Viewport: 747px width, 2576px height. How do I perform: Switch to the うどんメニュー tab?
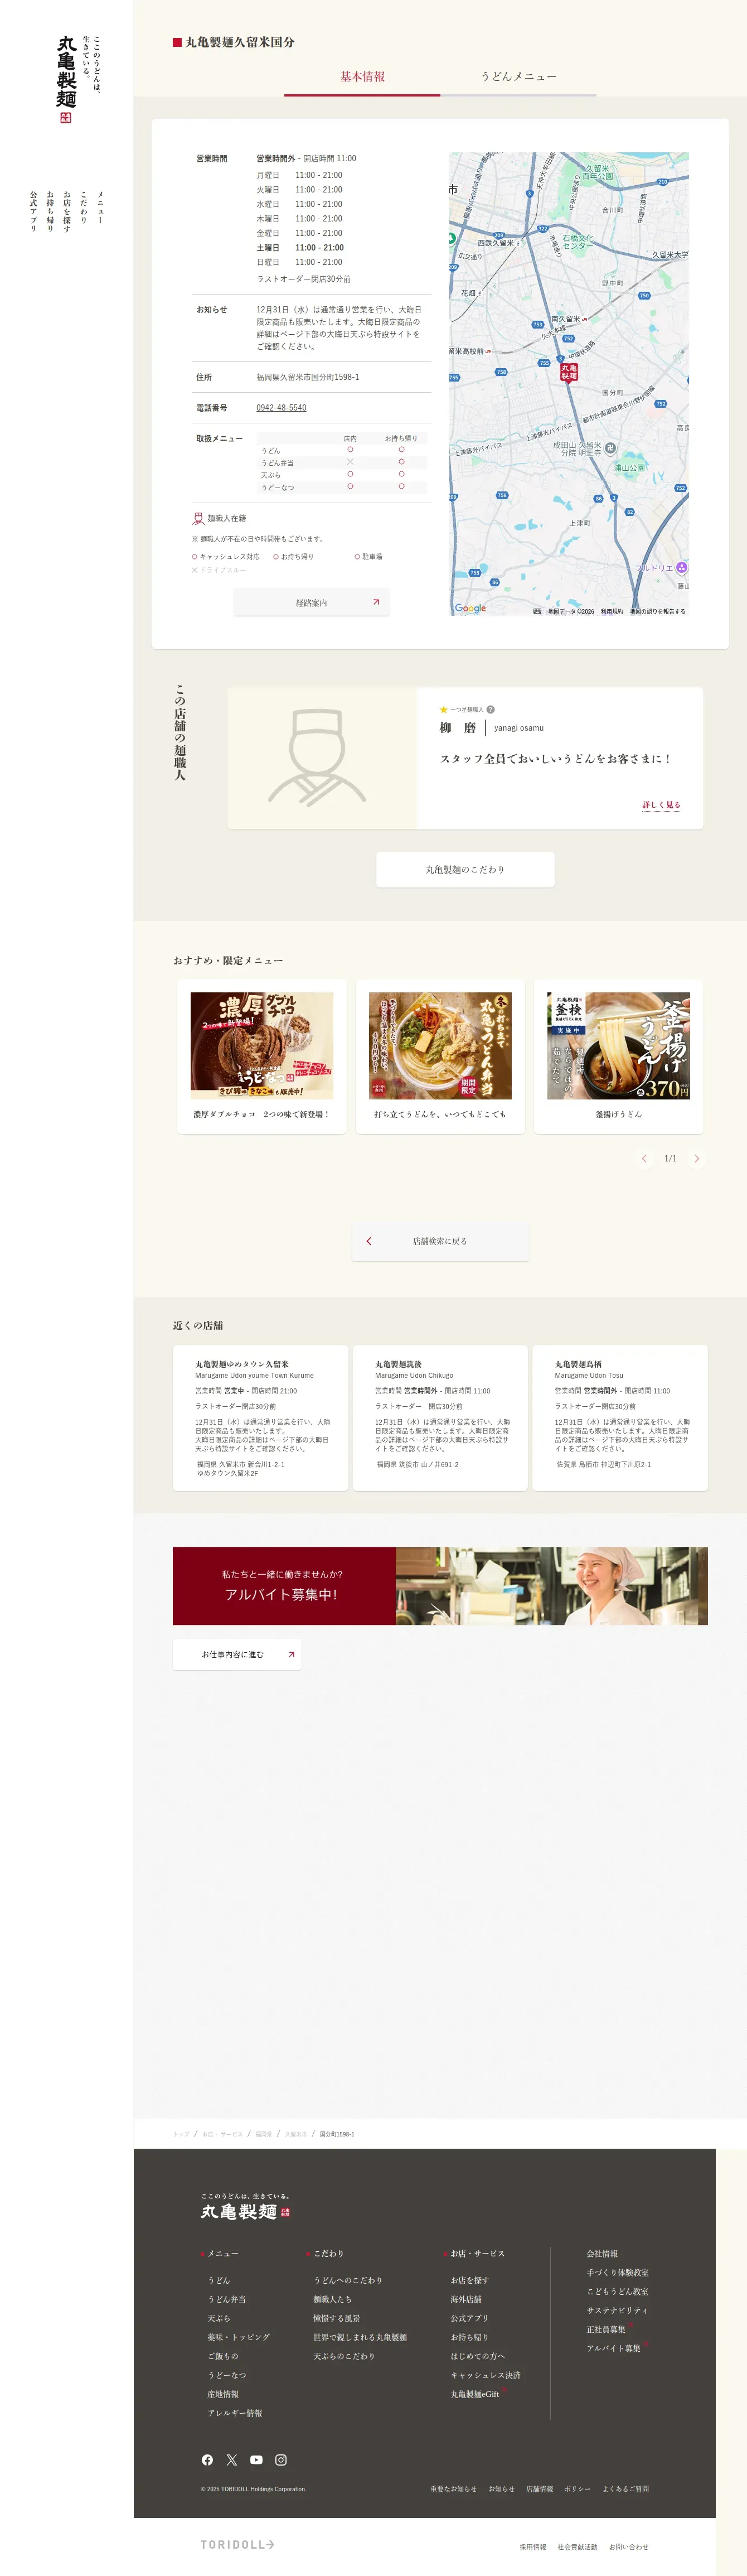pos(518,77)
